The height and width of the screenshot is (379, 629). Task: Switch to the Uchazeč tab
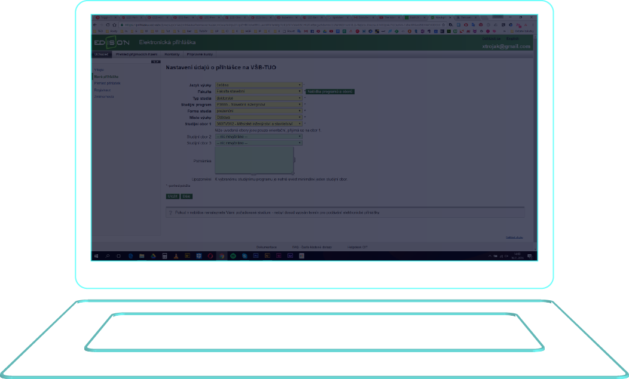click(x=102, y=54)
